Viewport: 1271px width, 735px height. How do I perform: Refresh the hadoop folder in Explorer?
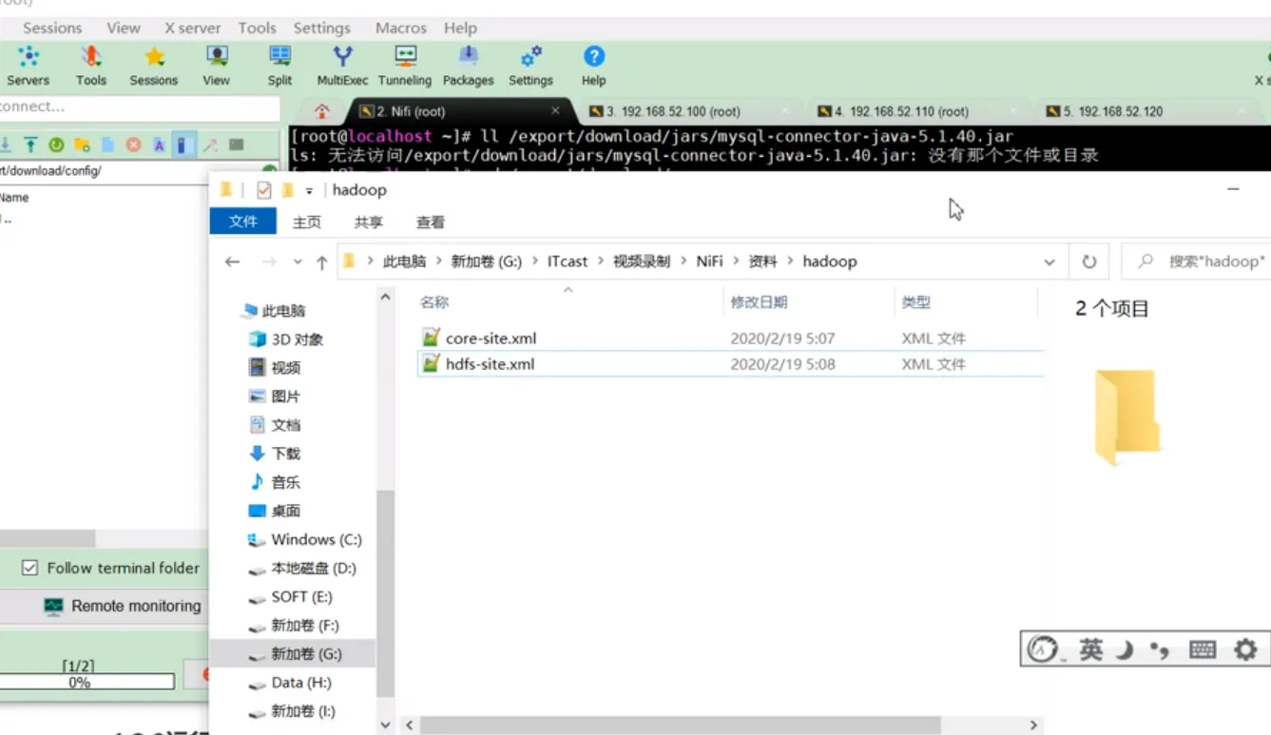coord(1089,261)
